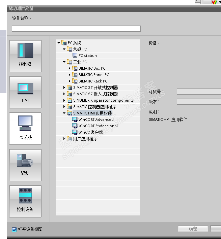Toggle the 打开设备视图 checkbox

tap(15, 230)
